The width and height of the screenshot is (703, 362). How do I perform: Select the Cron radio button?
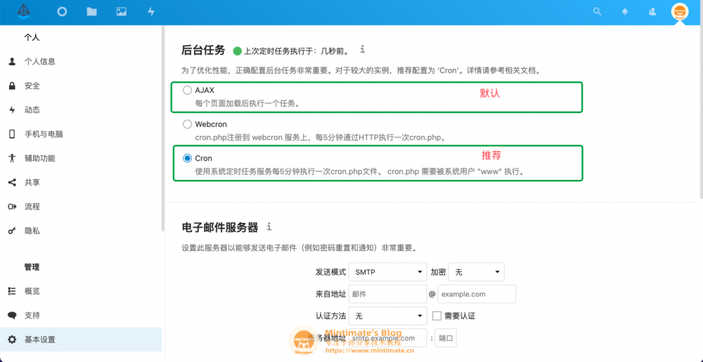click(187, 158)
